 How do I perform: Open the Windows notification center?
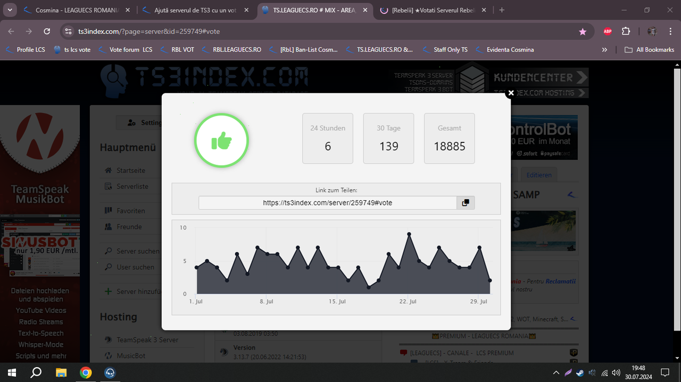[x=665, y=372]
